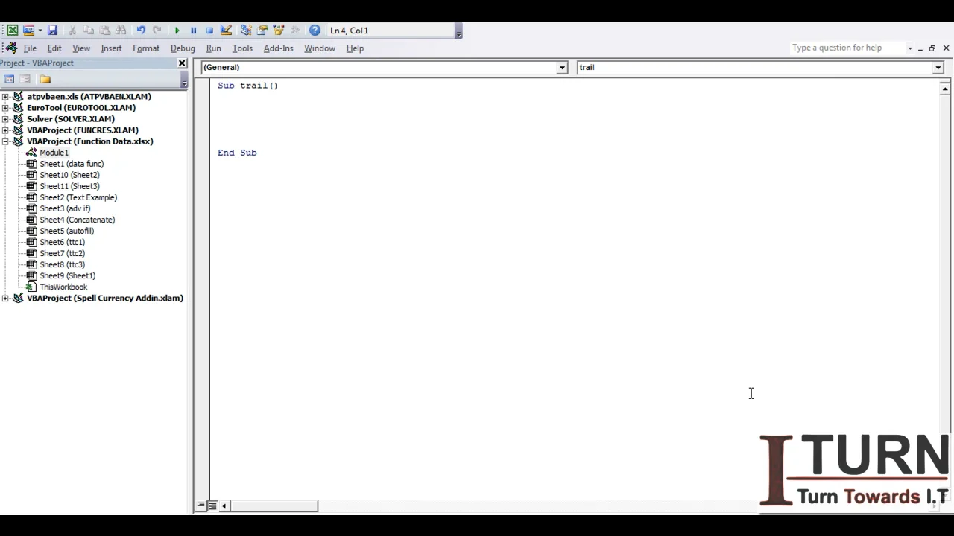Open the Object Browser toolbar icon
This screenshot has width=954, height=536.
[279, 31]
